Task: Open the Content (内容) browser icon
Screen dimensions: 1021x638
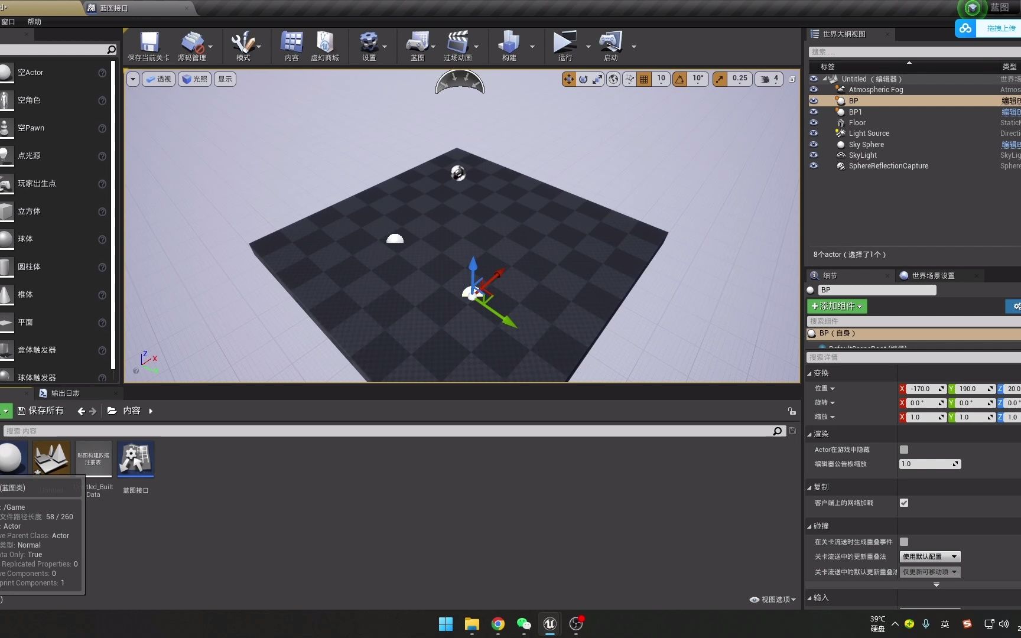Action: pyautogui.click(x=291, y=46)
